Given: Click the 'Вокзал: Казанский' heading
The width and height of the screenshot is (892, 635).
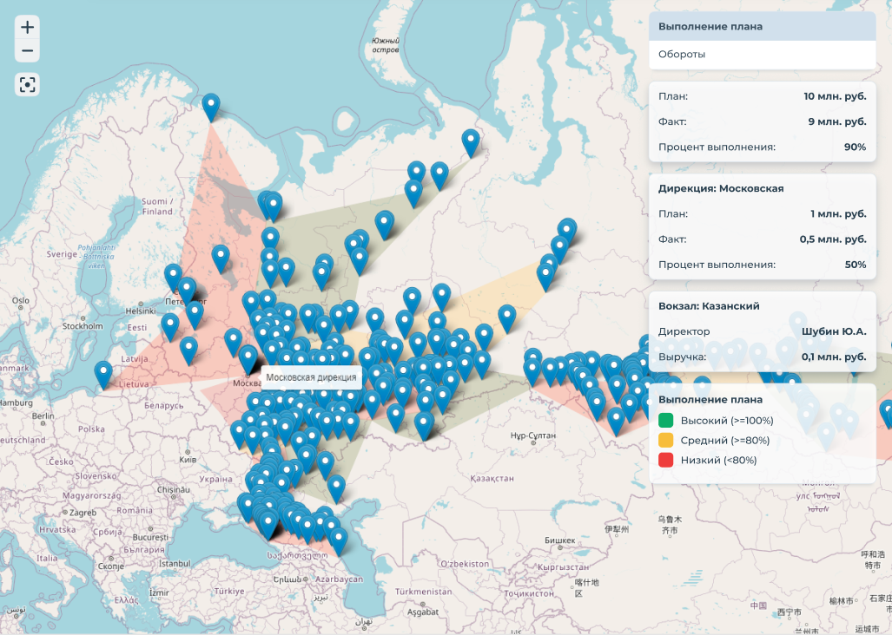Looking at the screenshot, I should coord(709,306).
